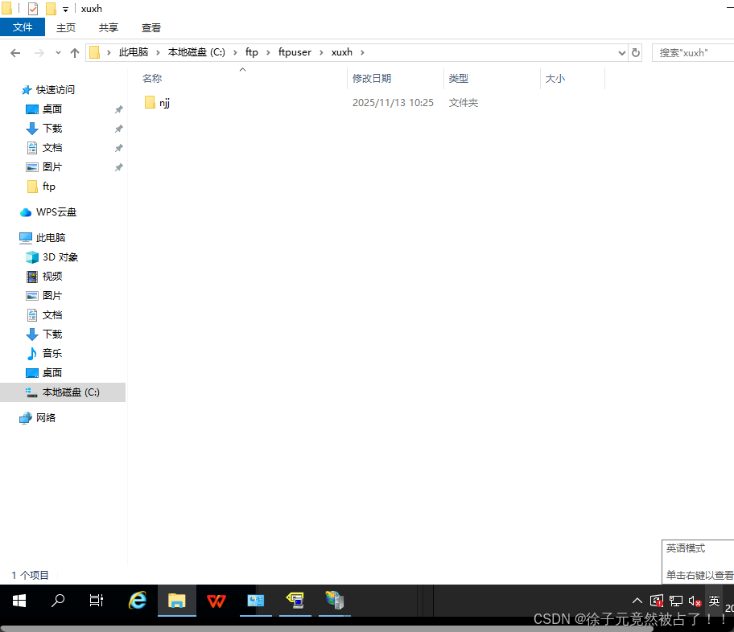Switch input method via the 英 indicator
734x632 pixels.
click(713, 600)
